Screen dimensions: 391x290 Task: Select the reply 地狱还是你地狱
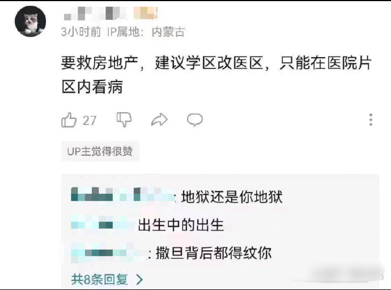232,197
